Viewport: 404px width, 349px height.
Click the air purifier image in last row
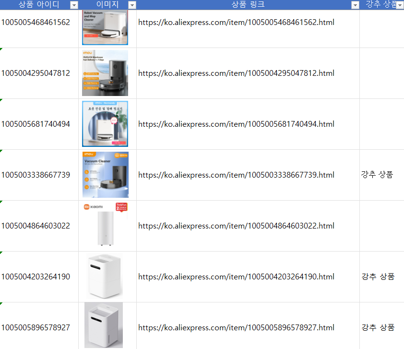(x=103, y=325)
